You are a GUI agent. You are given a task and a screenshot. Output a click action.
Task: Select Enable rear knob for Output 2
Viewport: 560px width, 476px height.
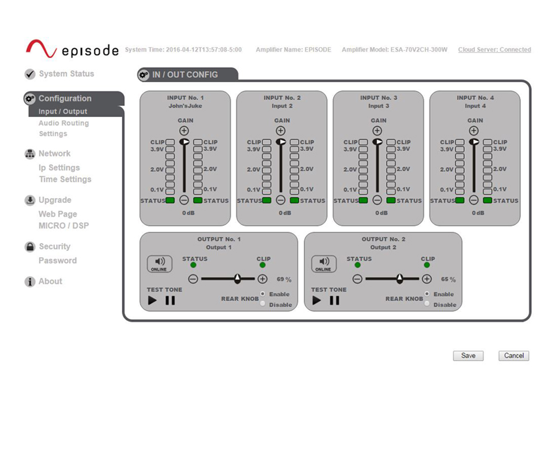coord(427,294)
